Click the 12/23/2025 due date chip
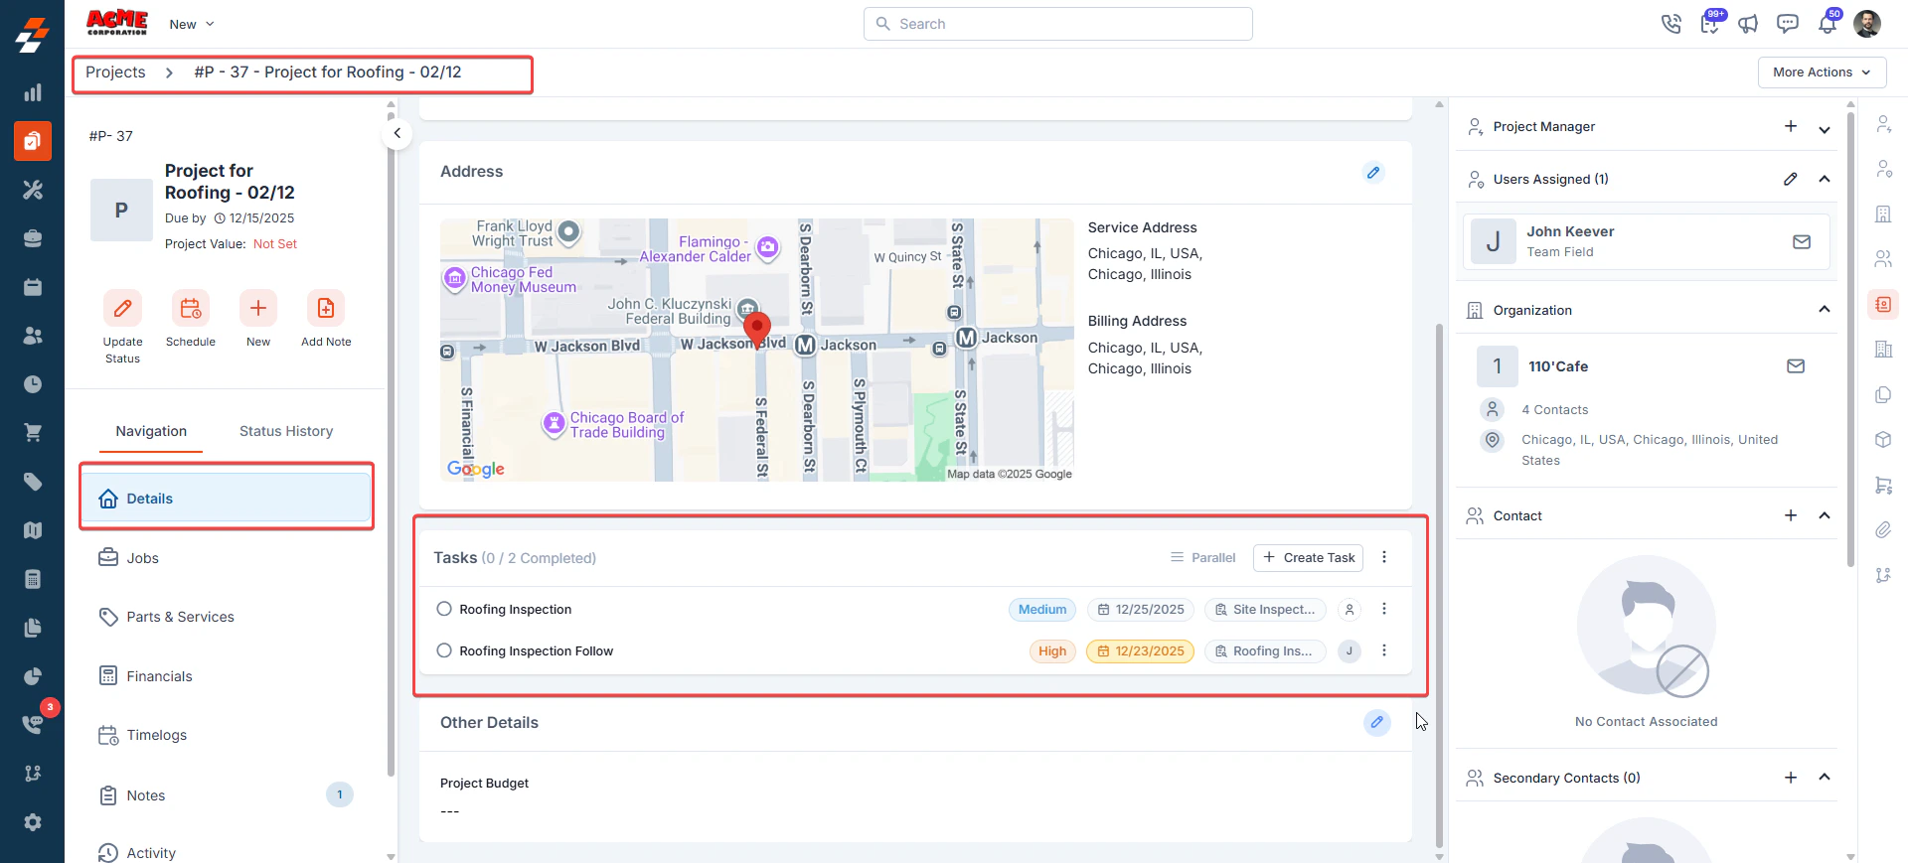The width and height of the screenshot is (1908, 863). tap(1141, 651)
